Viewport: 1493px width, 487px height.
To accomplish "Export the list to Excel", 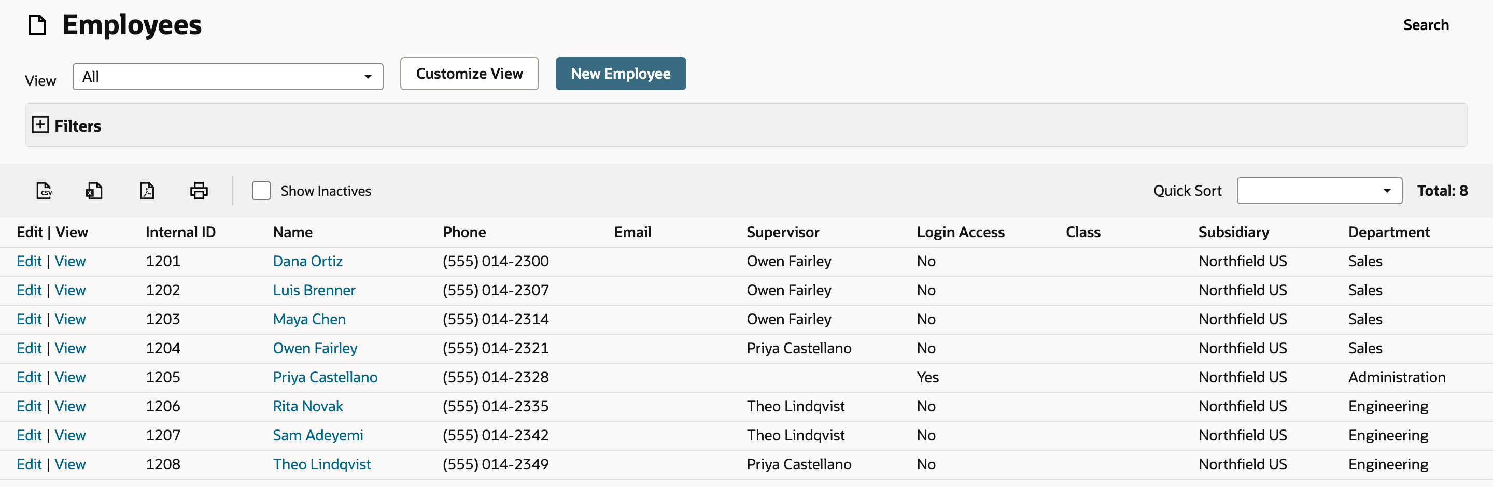I will click(94, 191).
